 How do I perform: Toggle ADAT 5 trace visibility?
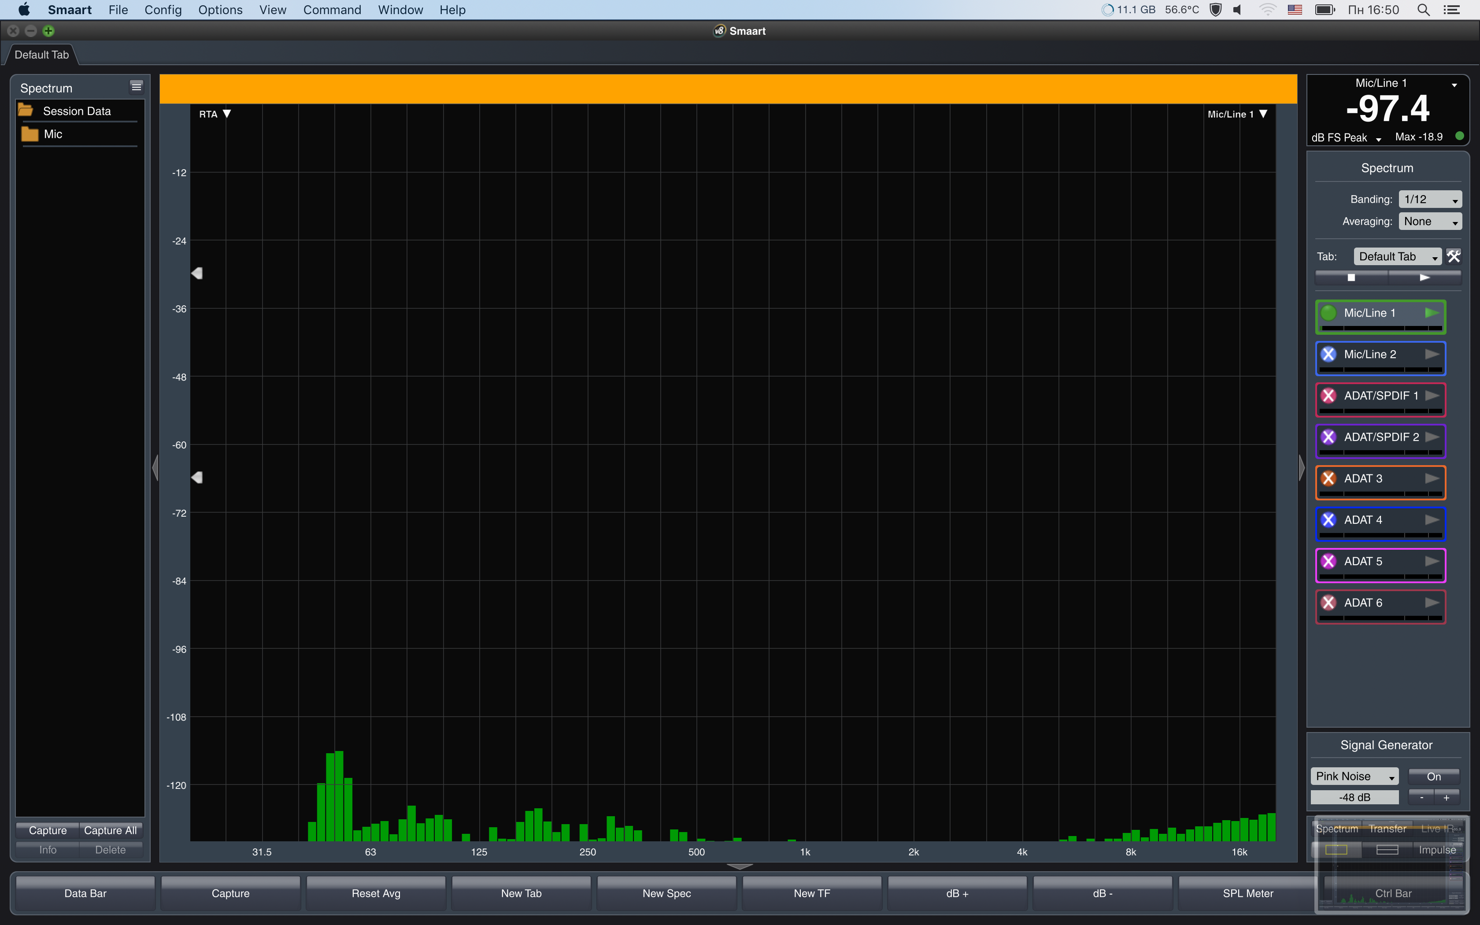tap(1328, 561)
